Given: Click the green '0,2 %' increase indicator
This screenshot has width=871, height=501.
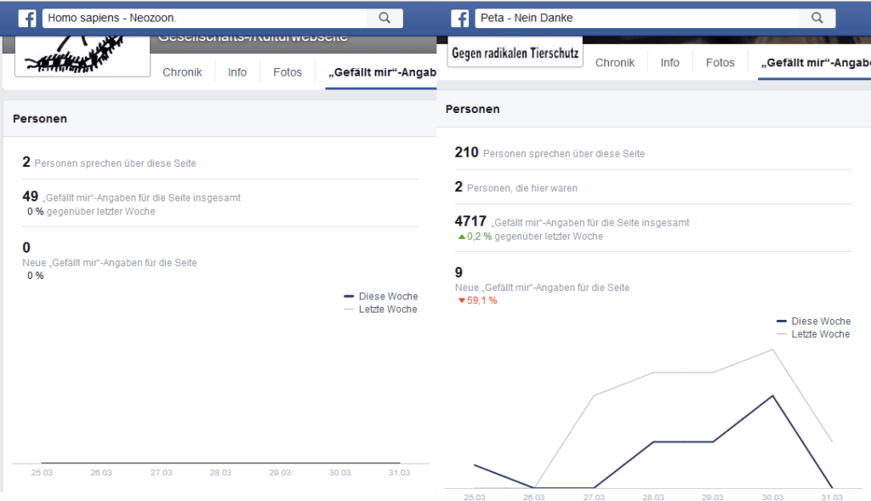Looking at the screenshot, I should [x=475, y=236].
